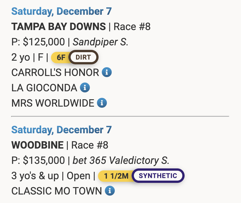The image size is (241, 203).
Task: Open the WOODBINE track name
Action: pyautogui.click(x=37, y=145)
